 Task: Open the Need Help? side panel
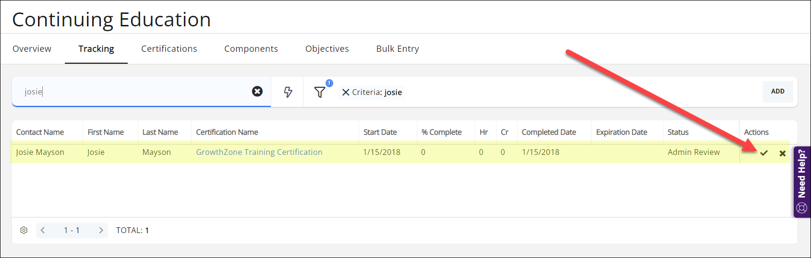801,181
